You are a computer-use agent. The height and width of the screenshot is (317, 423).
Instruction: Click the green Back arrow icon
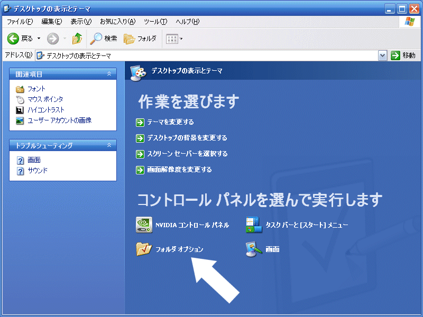(x=13, y=39)
